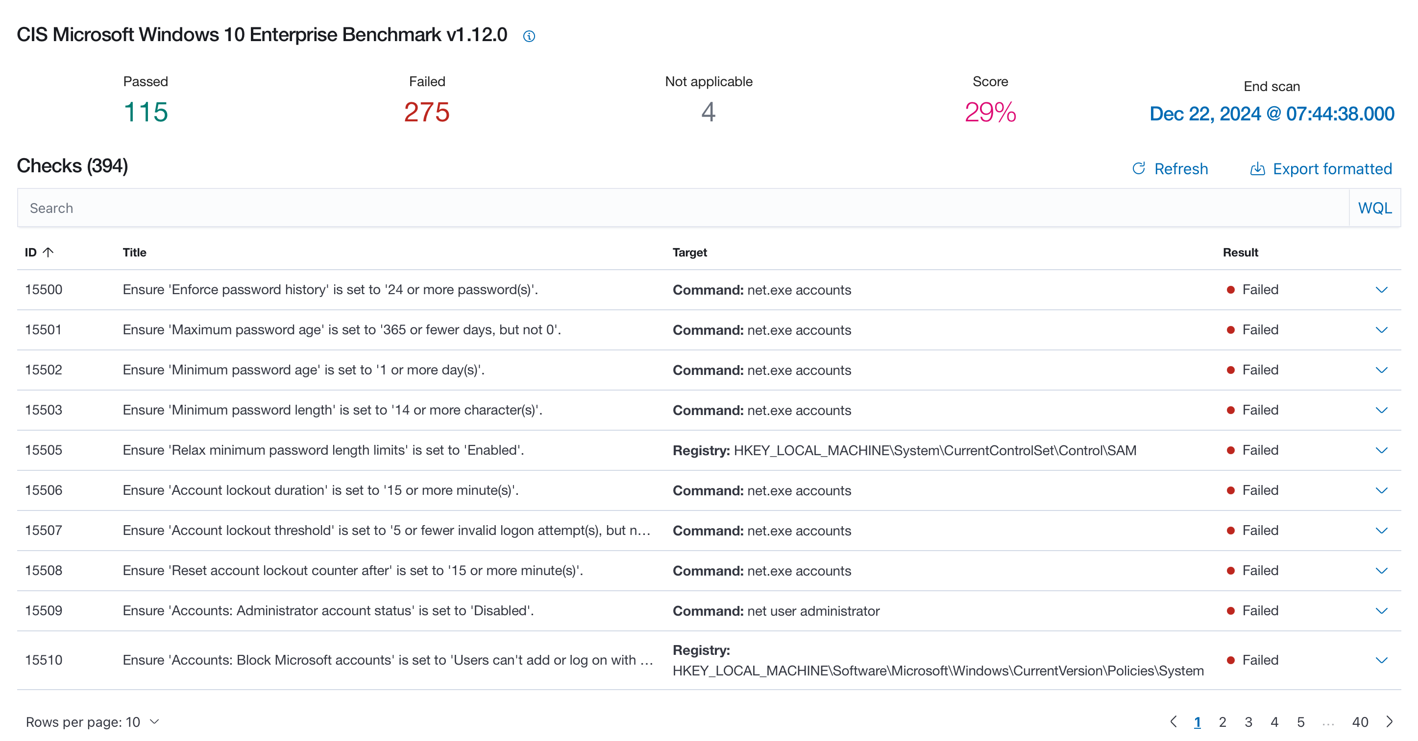Screen dimensions: 1418x741
Task: Click ID 15505 cell
Action: (44, 450)
